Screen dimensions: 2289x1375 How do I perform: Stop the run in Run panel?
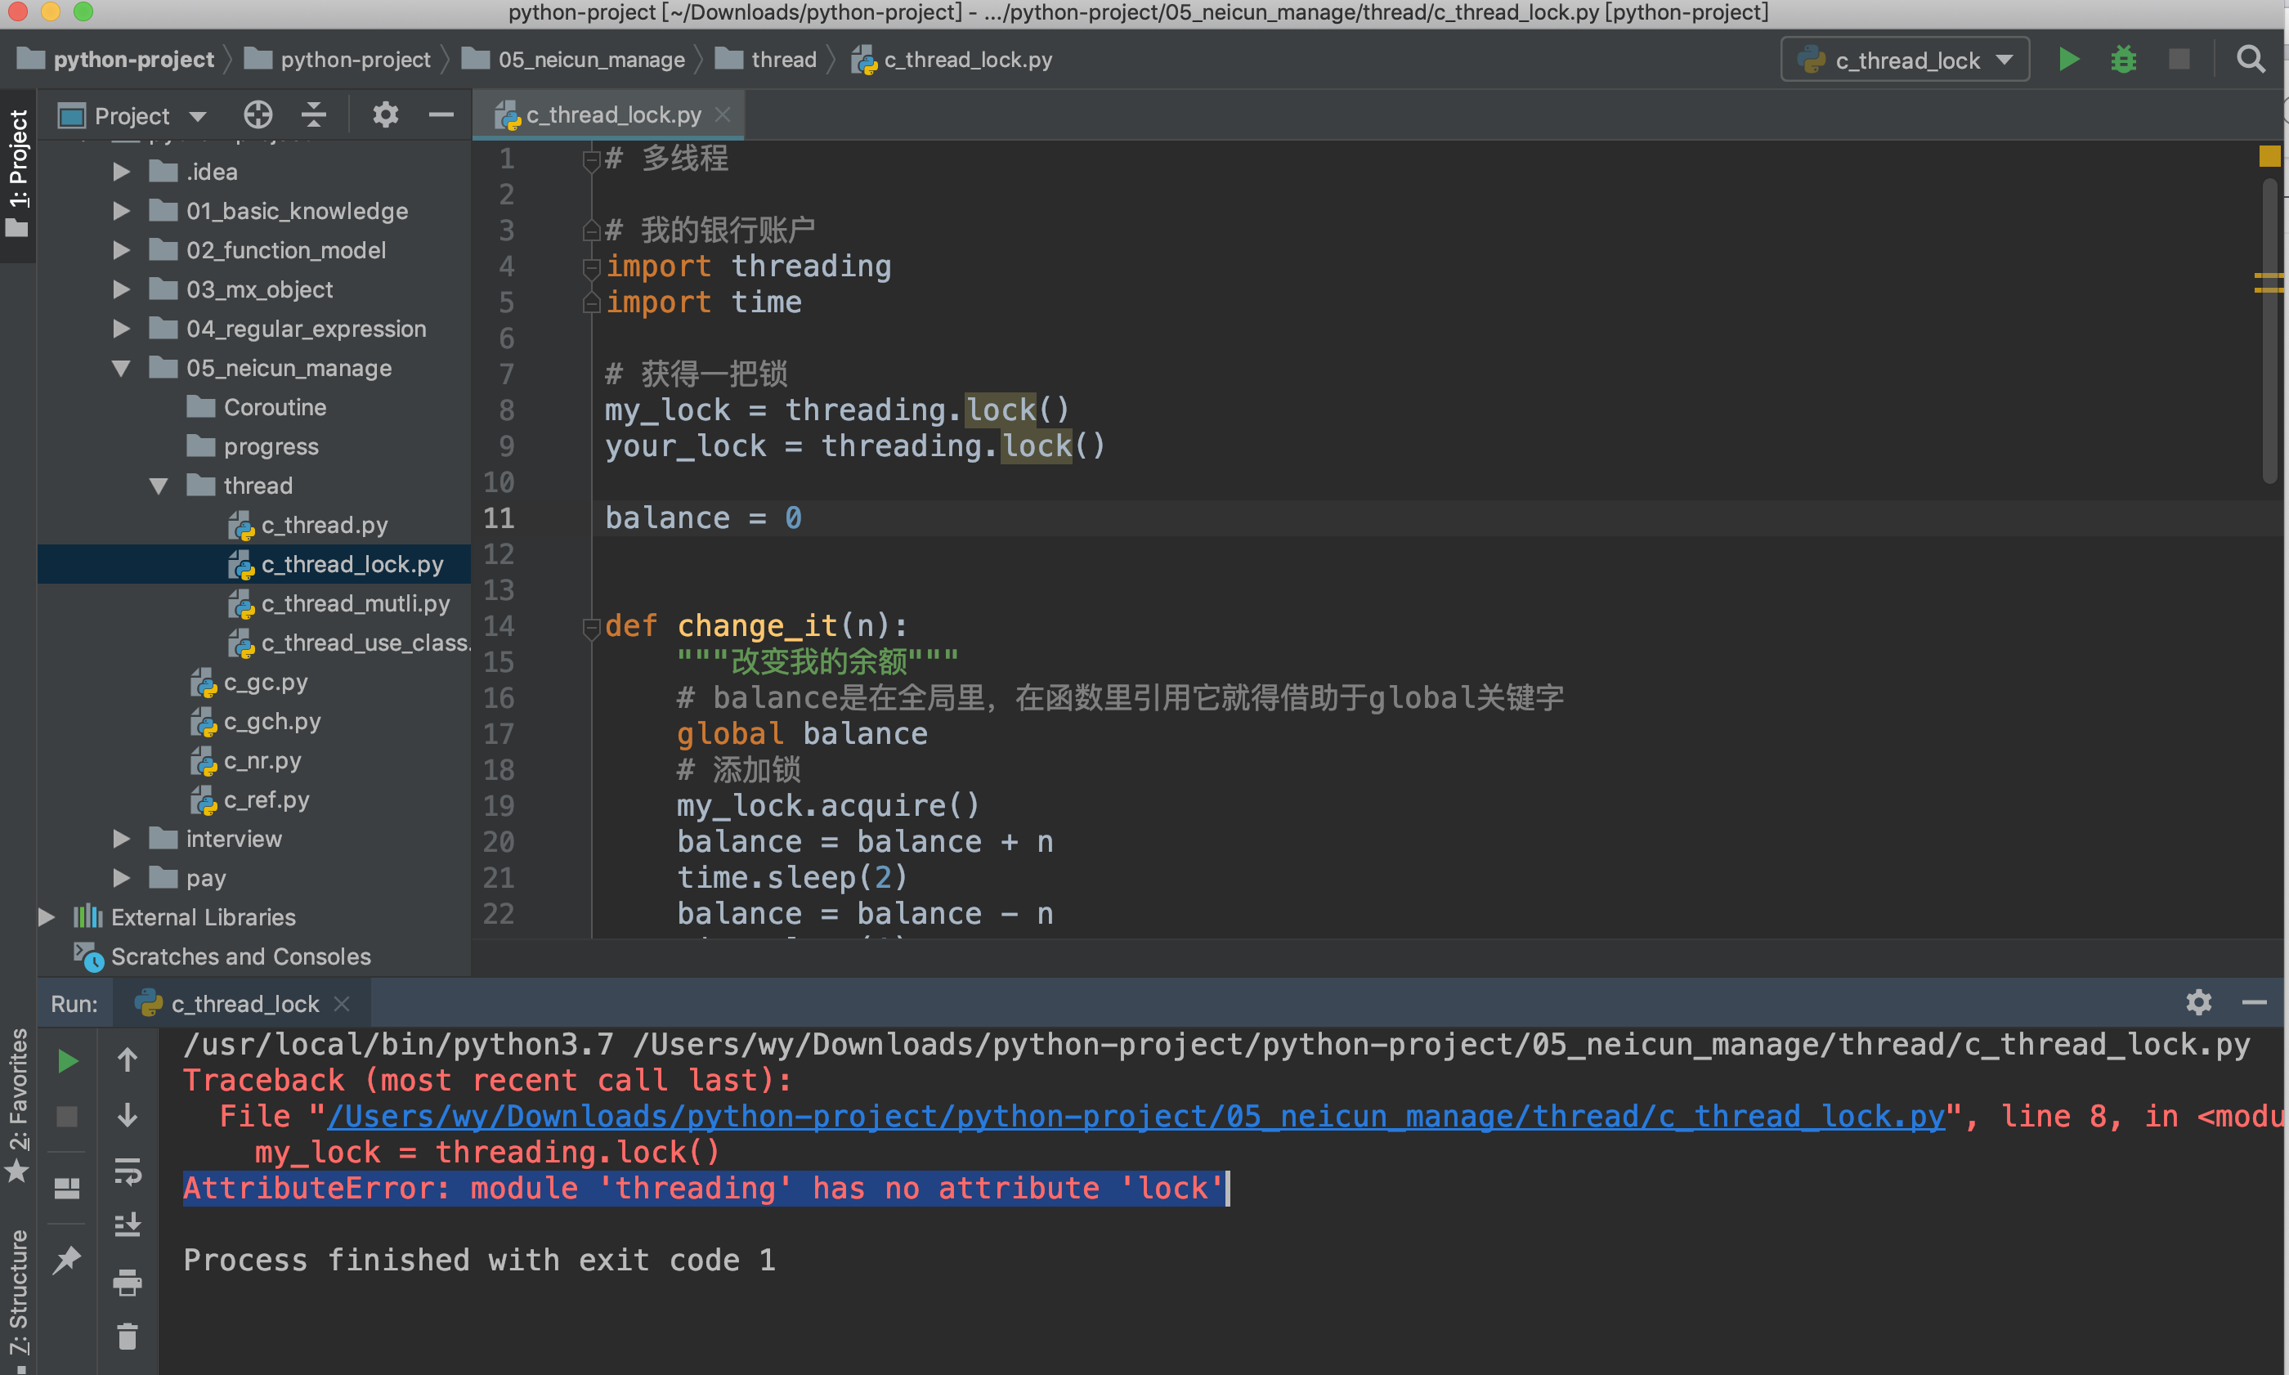pyautogui.click(x=67, y=1117)
